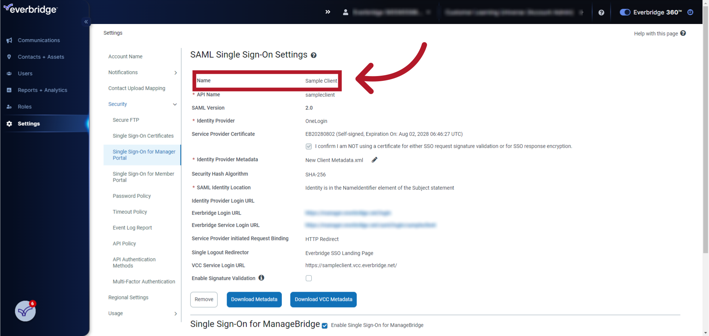
Task: Open the info tooltip beside Enable Signature Validation
Action: click(261, 278)
